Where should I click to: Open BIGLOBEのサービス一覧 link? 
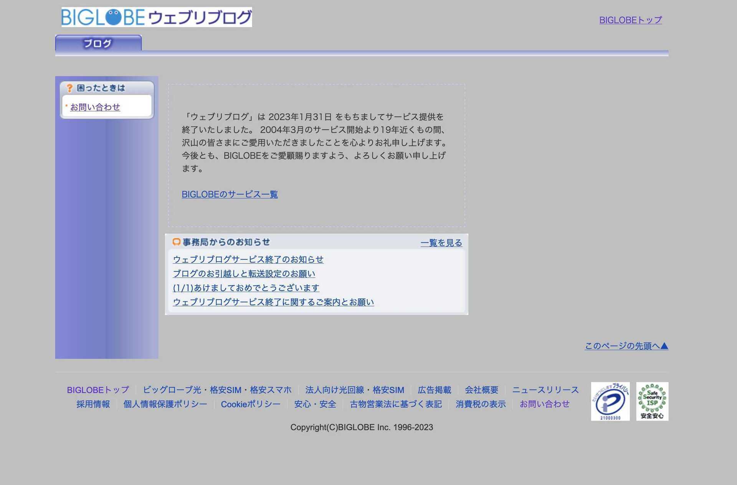click(x=230, y=195)
